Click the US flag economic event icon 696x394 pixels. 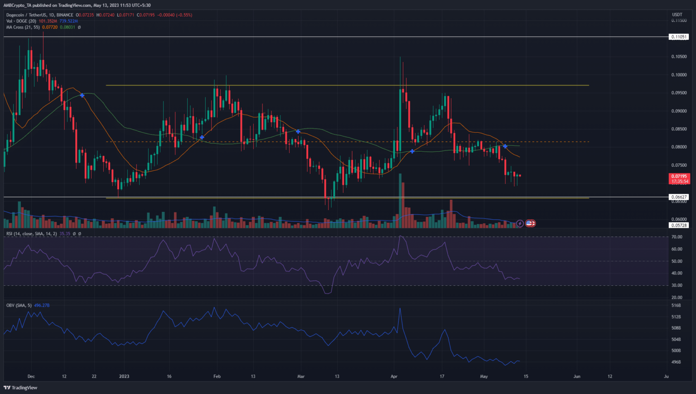(530, 223)
